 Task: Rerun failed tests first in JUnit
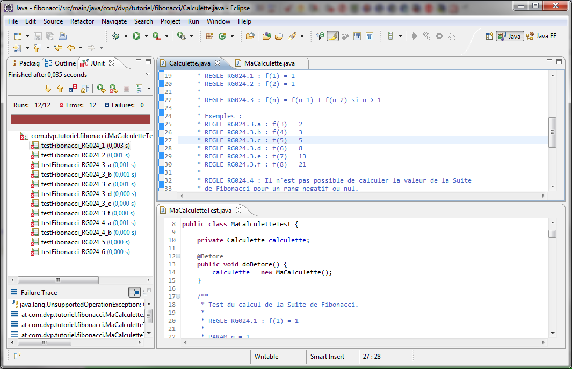[x=113, y=89]
